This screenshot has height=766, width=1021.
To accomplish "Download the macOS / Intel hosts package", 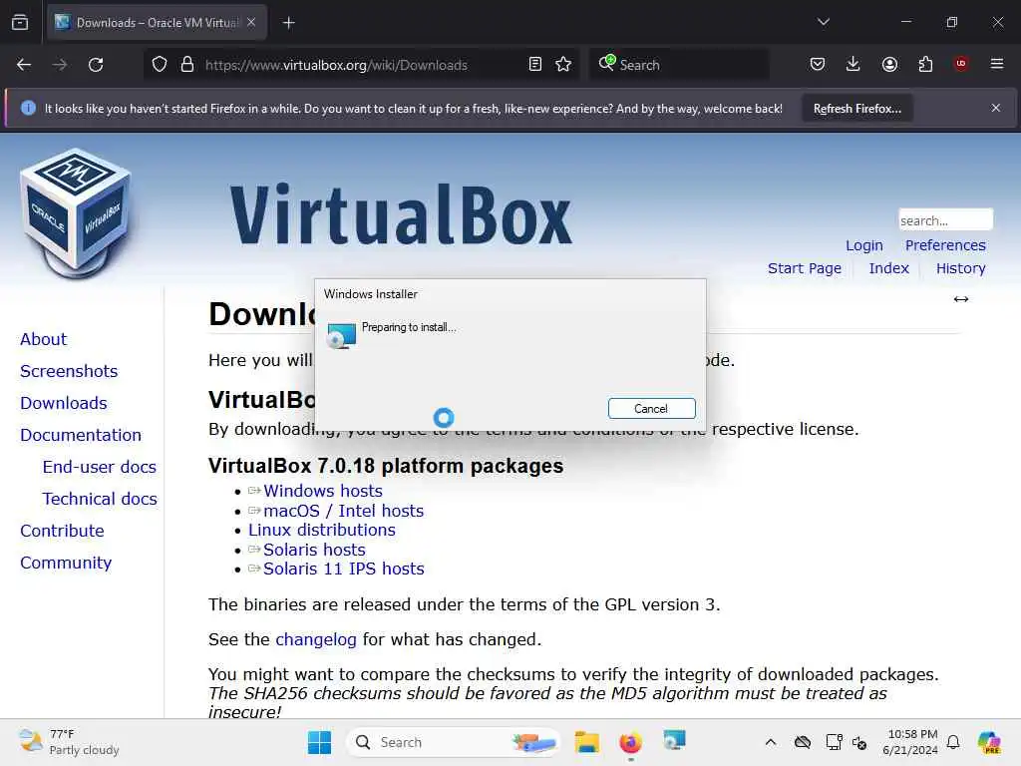I will coord(343,511).
